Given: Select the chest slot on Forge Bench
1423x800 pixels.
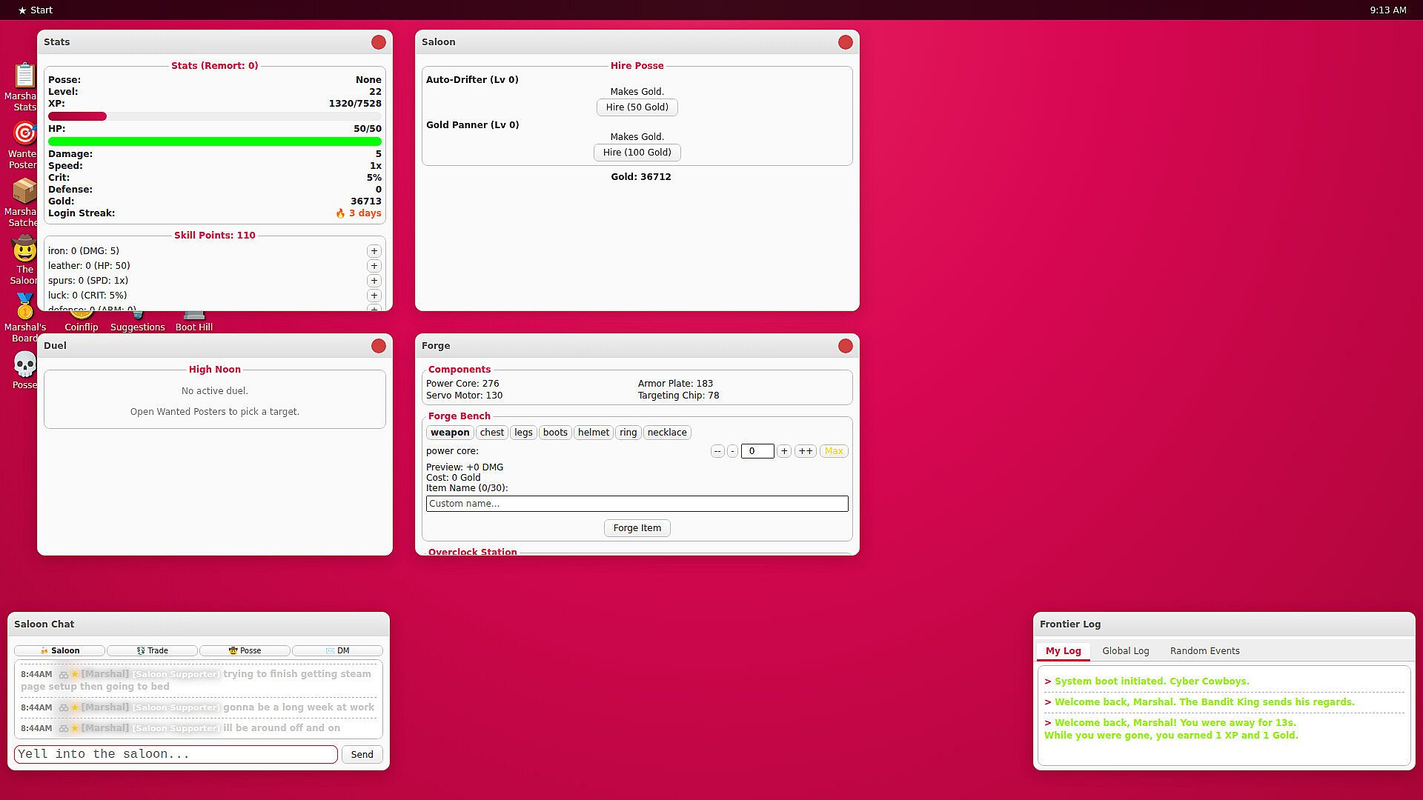Looking at the screenshot, I should click(x=491, y=433).
